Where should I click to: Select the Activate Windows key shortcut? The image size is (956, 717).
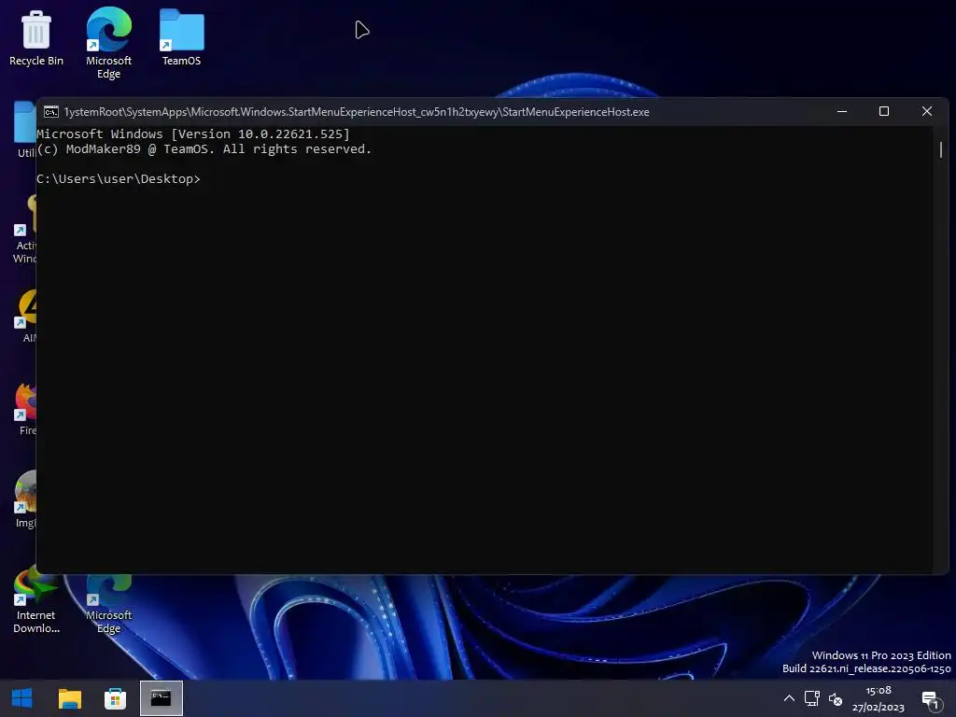[25, 230]
